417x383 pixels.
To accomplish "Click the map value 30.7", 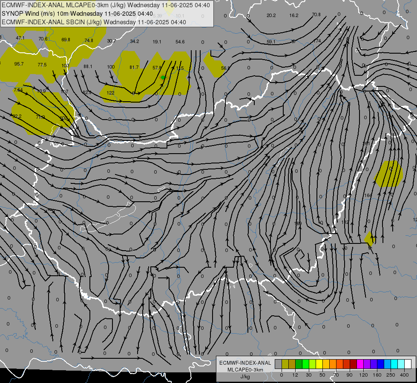I will pyautogui.click(x=112, y=41).
